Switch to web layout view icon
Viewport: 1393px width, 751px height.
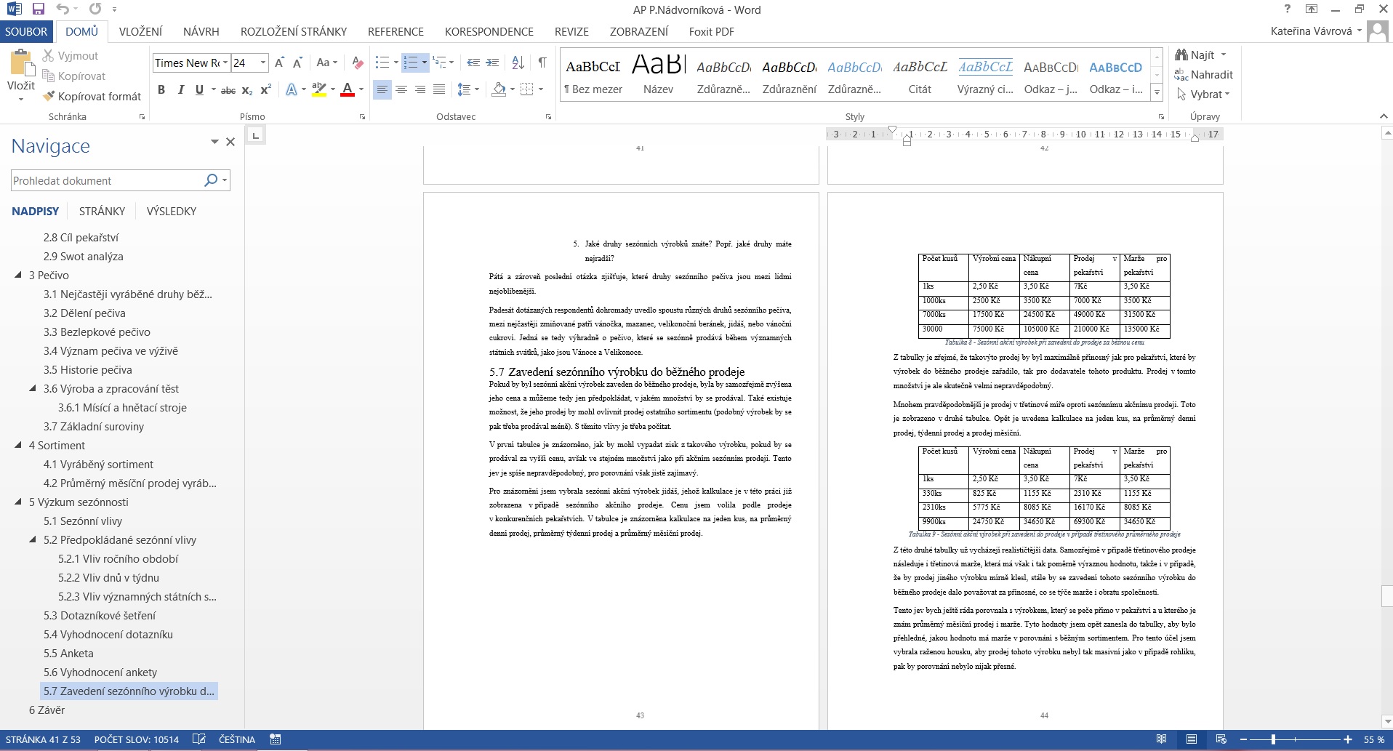(x=1221, y=739)
